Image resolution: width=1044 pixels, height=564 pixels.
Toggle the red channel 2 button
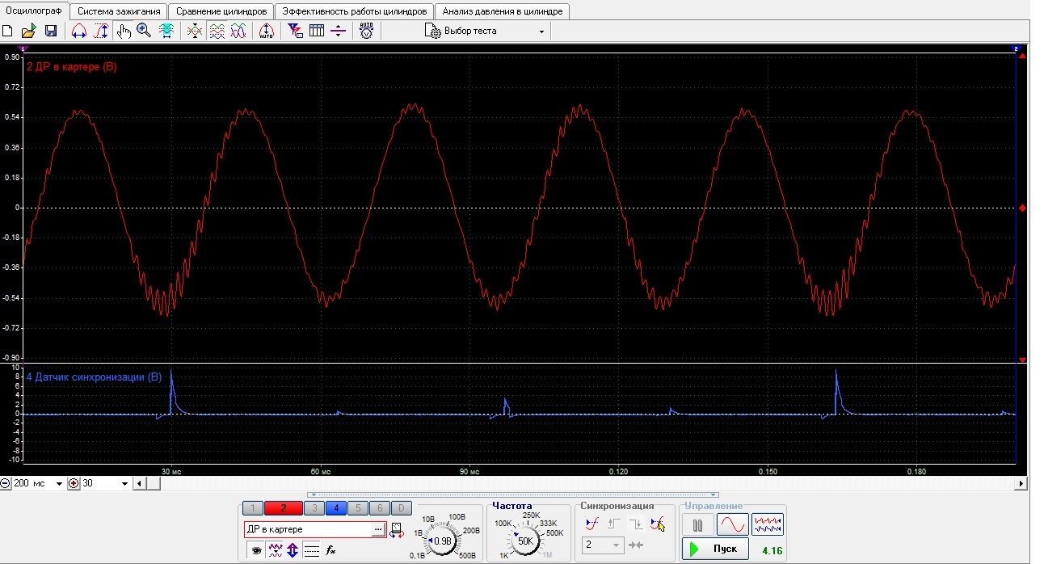click(284, 508)
